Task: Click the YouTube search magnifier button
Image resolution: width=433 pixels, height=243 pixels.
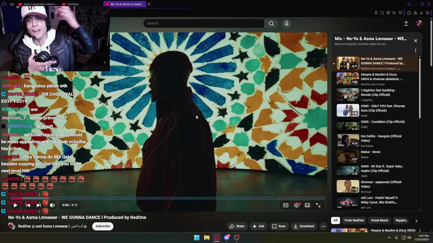Action: 271,23
